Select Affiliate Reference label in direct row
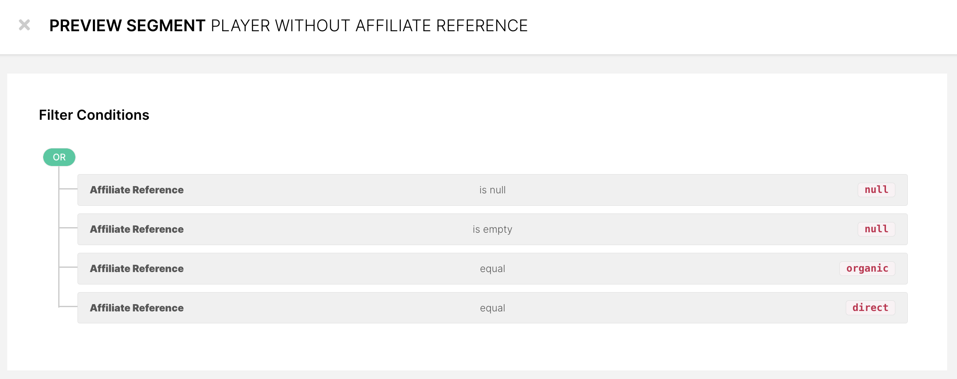957x379 pixels. coord(137,308)
